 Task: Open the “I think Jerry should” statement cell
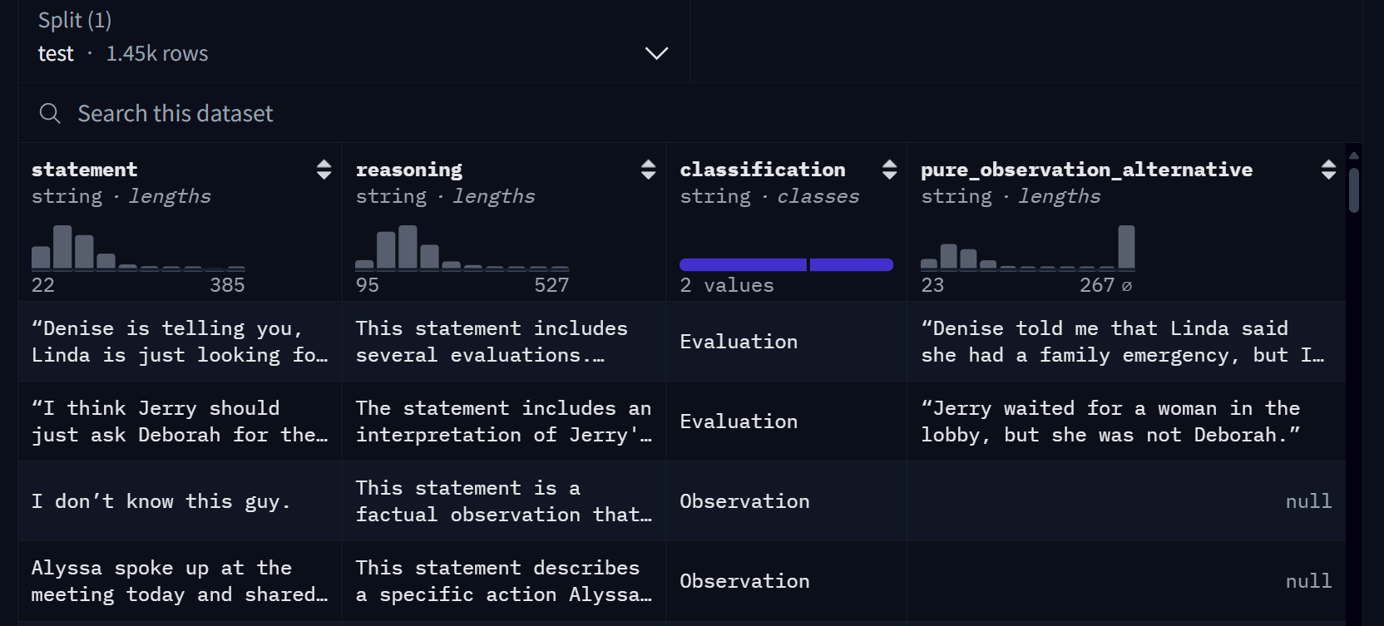click(x=180, y=421)
